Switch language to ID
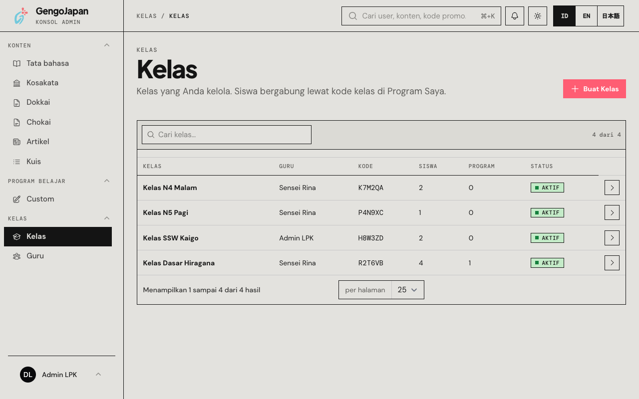Viewport: 639px width, 399px height. [565, 16]
